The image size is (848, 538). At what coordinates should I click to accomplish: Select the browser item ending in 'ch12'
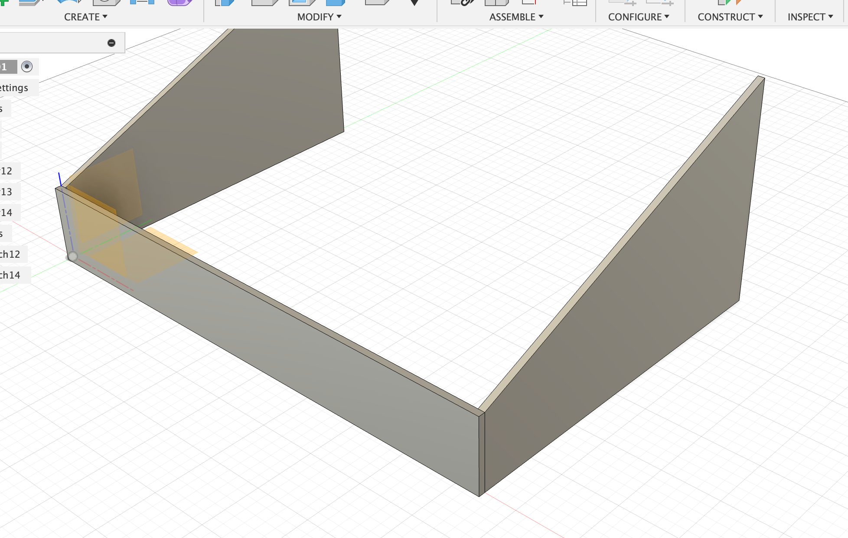tap(10, 254)
